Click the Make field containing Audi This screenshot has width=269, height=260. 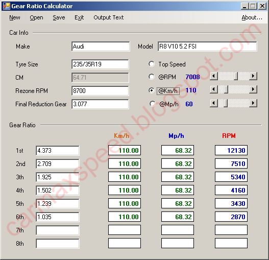coord(101,46)
